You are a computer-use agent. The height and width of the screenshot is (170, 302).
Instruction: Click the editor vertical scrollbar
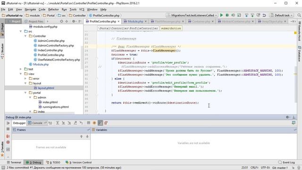tap(296, 85)
